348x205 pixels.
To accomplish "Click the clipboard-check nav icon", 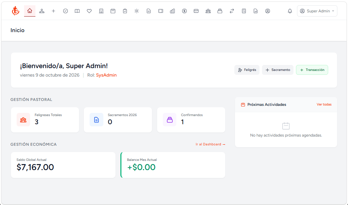I will (x=125, y=11).
